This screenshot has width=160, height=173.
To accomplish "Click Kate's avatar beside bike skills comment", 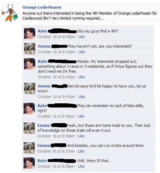I will point(29,108).
